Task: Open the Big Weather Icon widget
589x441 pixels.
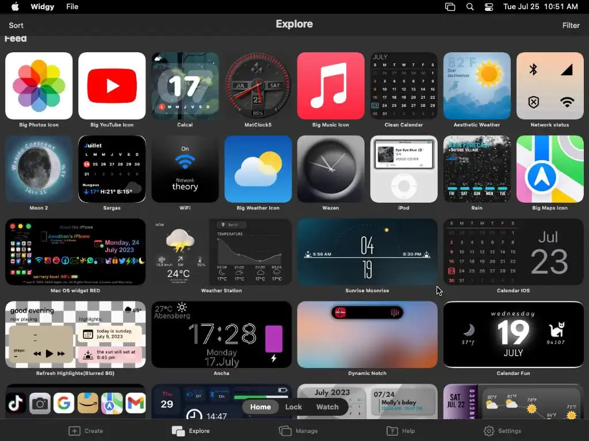Action: tap(258, 169)
